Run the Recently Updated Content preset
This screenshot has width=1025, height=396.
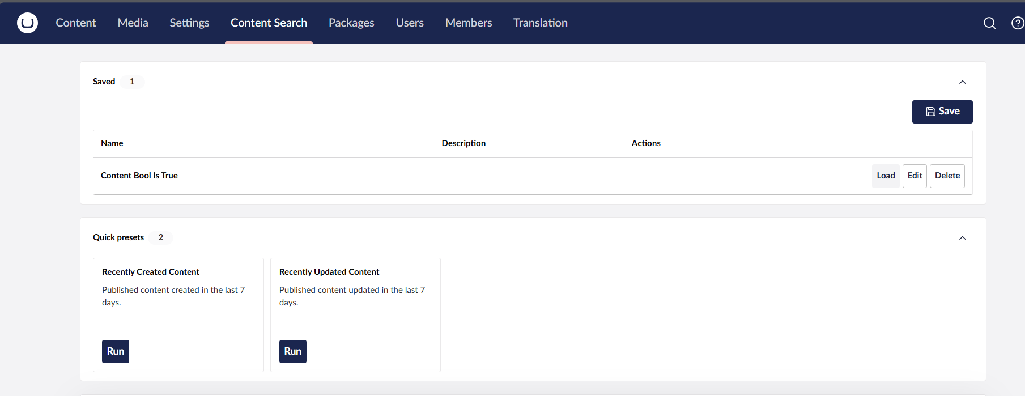[x=293, y=351]
